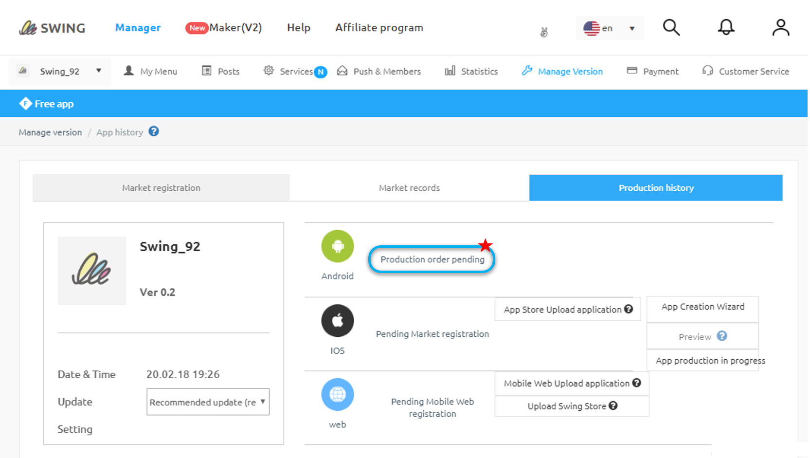Click the help icon beside Preview

pyautogui.click(x=722, y=336)
